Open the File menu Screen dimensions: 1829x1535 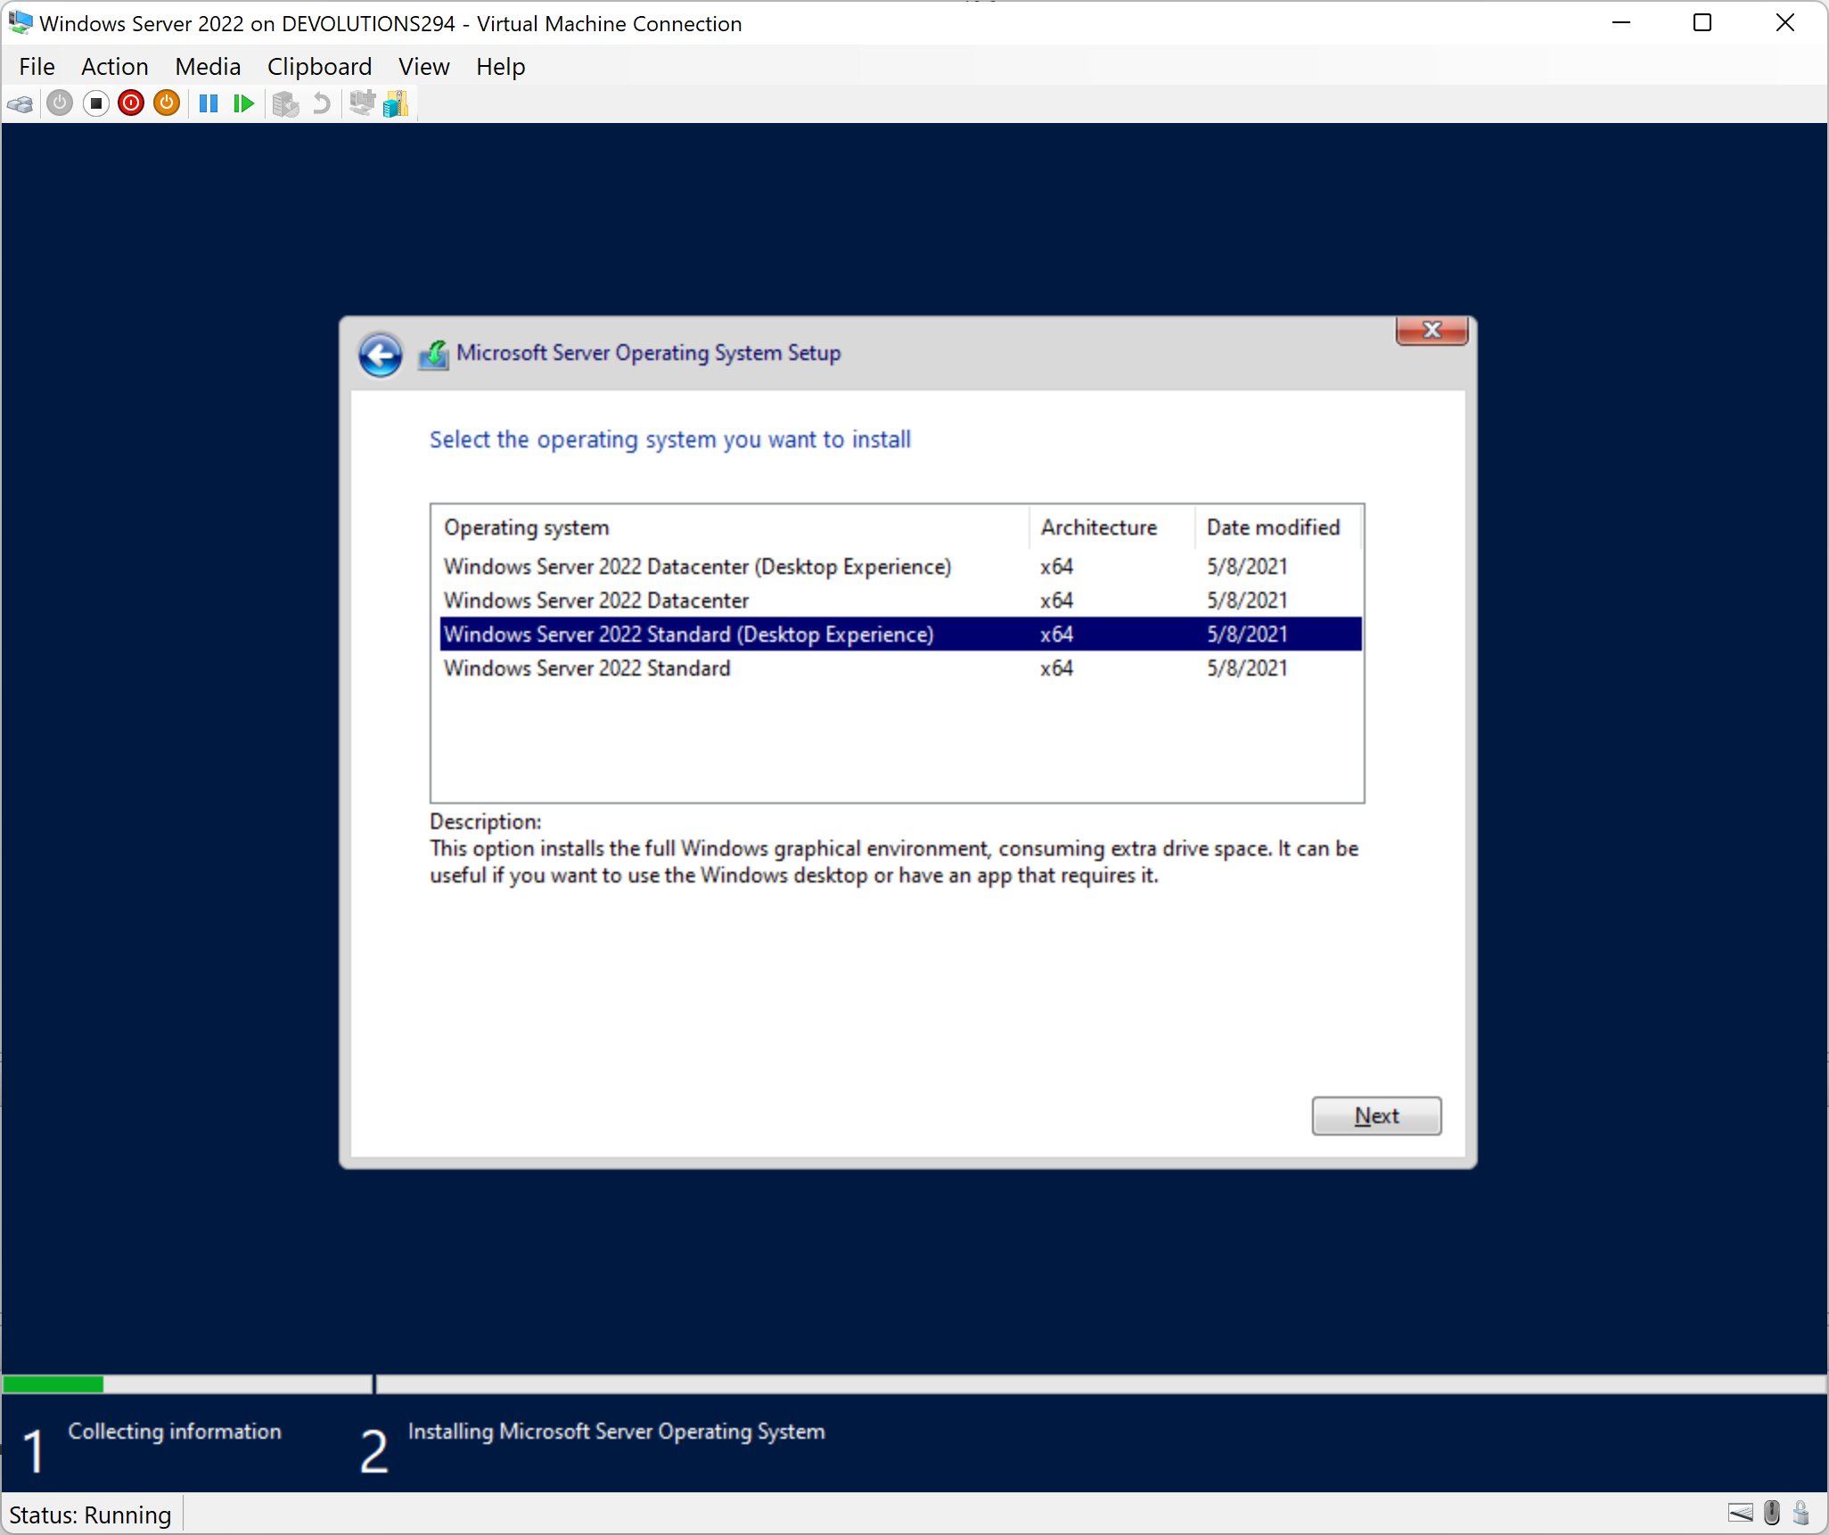[x=37, y=67]
